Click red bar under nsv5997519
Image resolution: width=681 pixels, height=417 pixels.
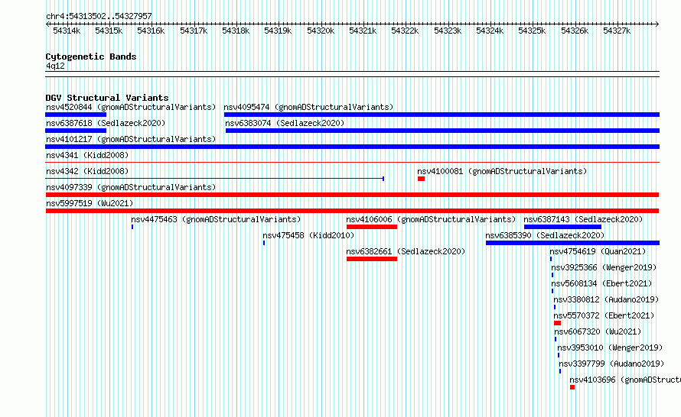352,211
